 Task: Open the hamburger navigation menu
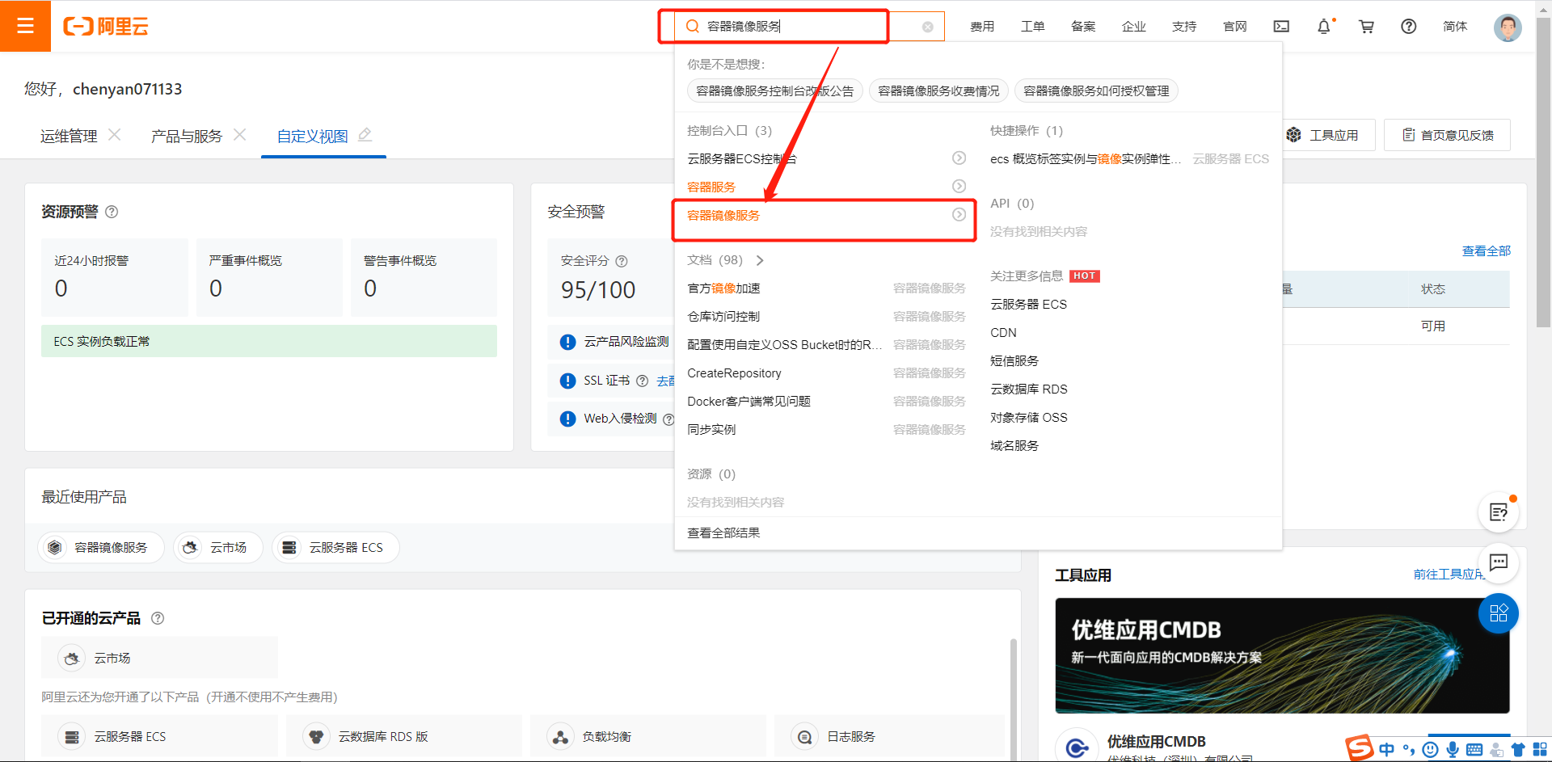25,25
